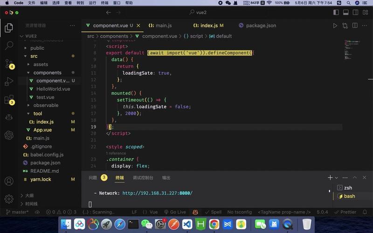Switch to the Output panel tab
Viewport: 373px width, 233px height.
coord(166,178)
